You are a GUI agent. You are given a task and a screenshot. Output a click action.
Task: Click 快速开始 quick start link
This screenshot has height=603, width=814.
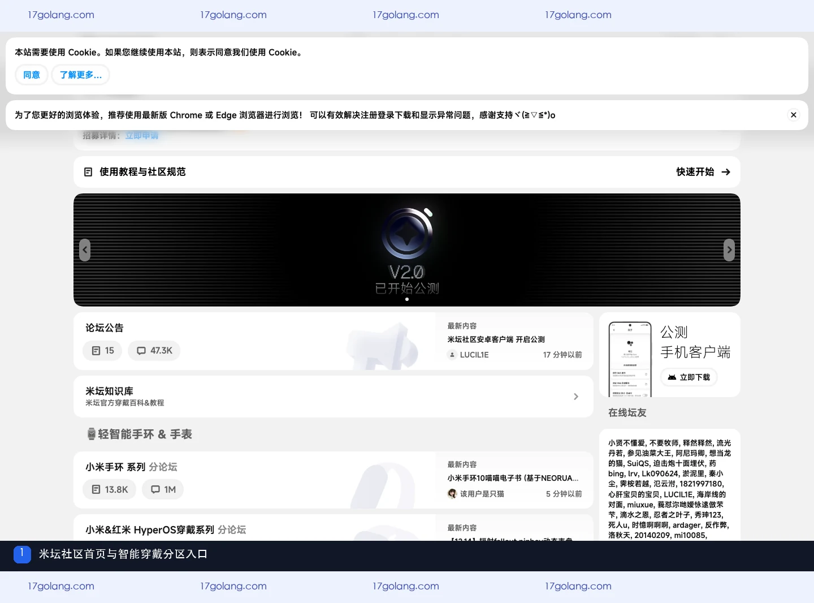pos(695,172)
